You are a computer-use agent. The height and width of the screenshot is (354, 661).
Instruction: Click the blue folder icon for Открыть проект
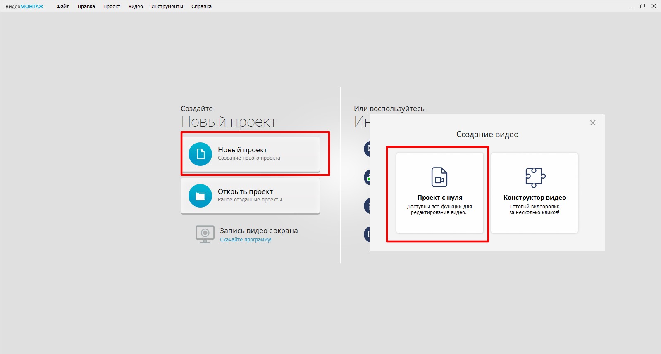coord(200,196)
